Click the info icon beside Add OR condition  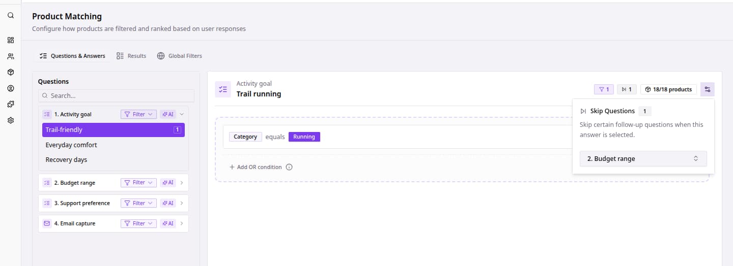[289, 167]
